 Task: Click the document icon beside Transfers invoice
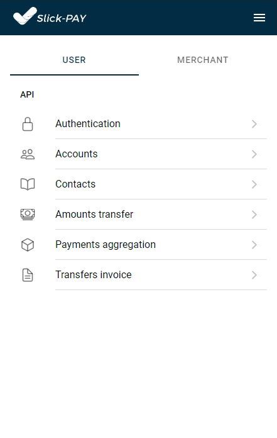pos(28,275)
